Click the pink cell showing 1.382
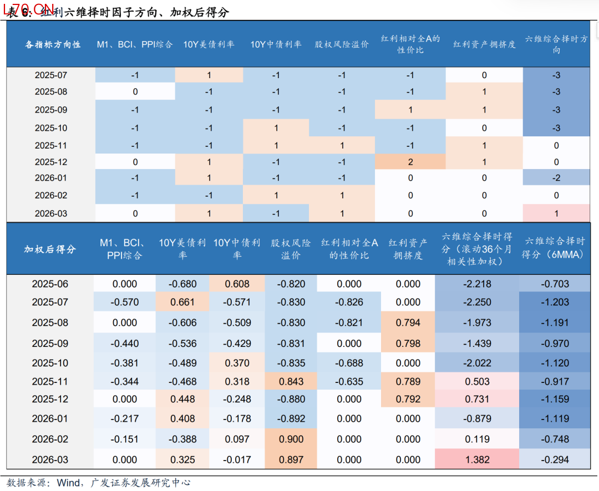Image resolution: width=599 pixels, height=491 pixels. click(476, 459)
